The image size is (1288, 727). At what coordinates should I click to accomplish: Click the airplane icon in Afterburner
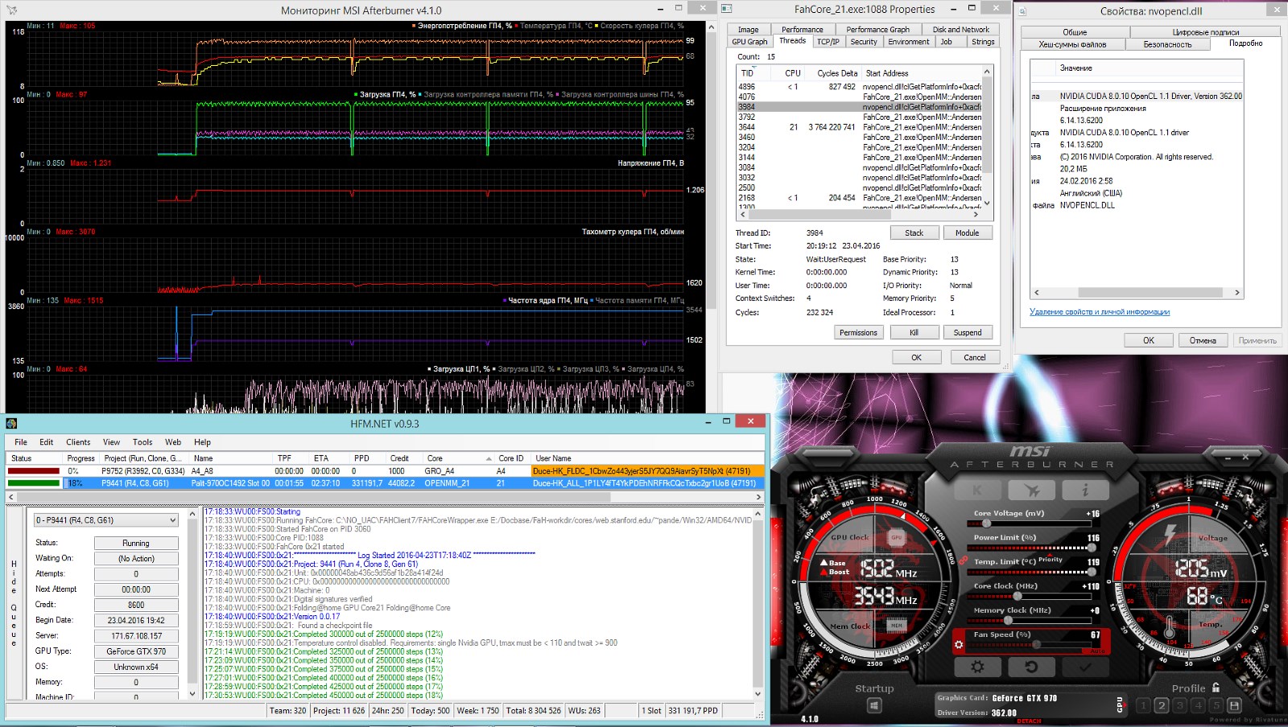1031,489
